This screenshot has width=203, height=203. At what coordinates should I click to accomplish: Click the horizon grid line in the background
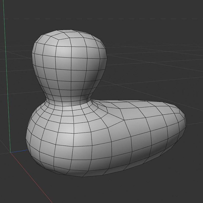point(152,18)
